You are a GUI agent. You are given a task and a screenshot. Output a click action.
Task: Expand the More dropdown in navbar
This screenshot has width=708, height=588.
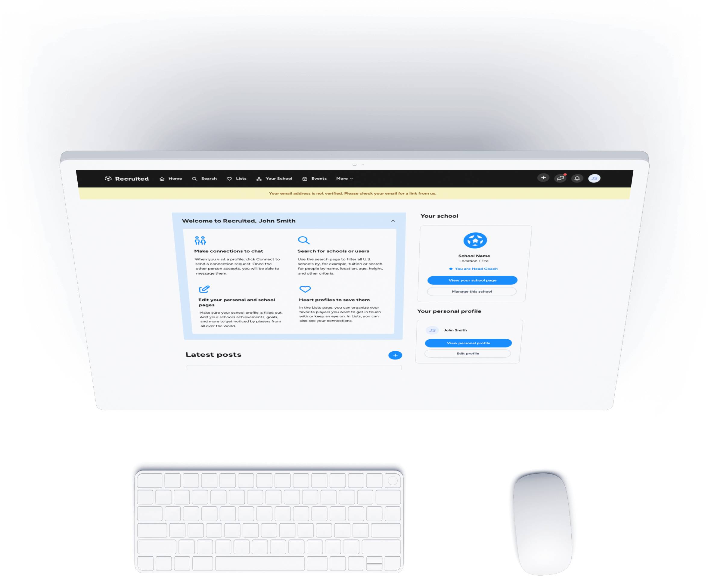(343, 179)
